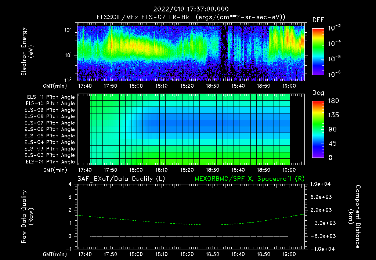Click the green dashed spacecraft distance curve
Viewport: 376px width, 260px height.
click(191, 224)
